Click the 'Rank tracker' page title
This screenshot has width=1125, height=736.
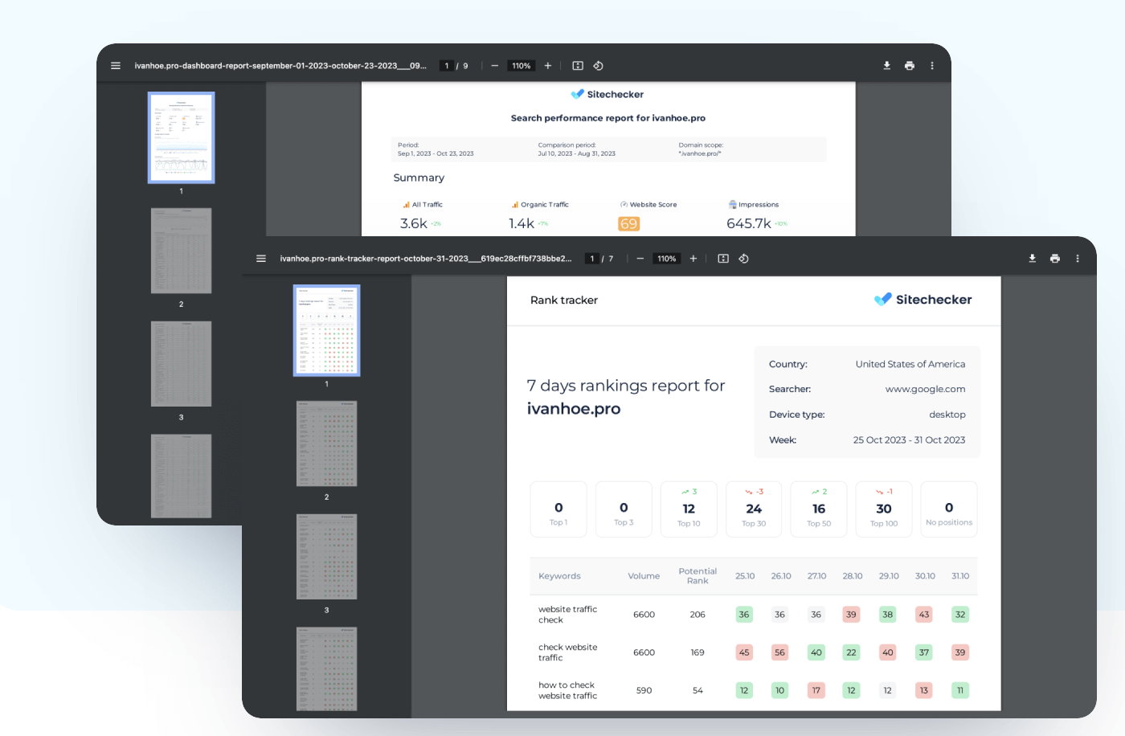[564, 301]
